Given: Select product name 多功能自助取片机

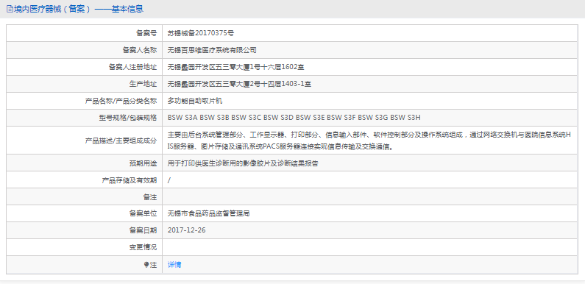Looking at the screenshot, I should [x=195, y=101].
